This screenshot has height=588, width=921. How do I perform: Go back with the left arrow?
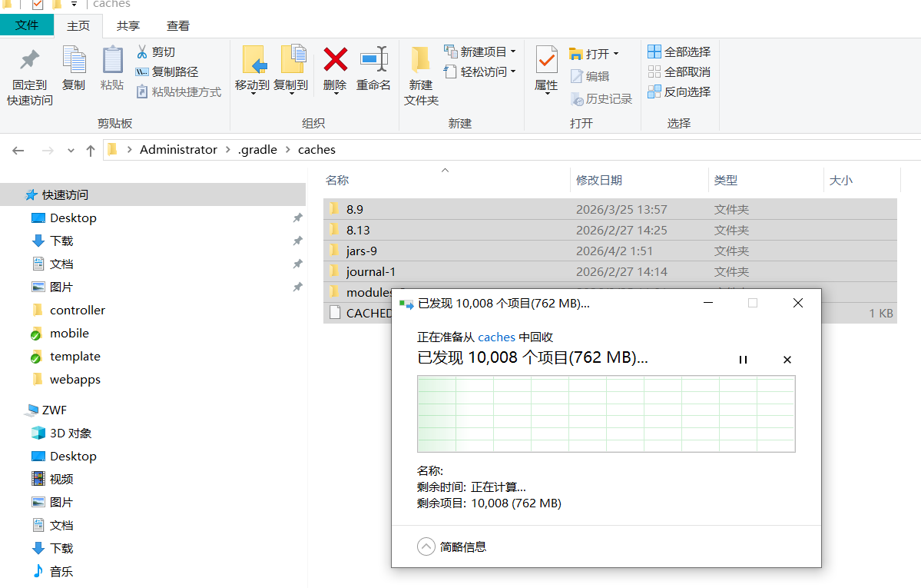18,151
